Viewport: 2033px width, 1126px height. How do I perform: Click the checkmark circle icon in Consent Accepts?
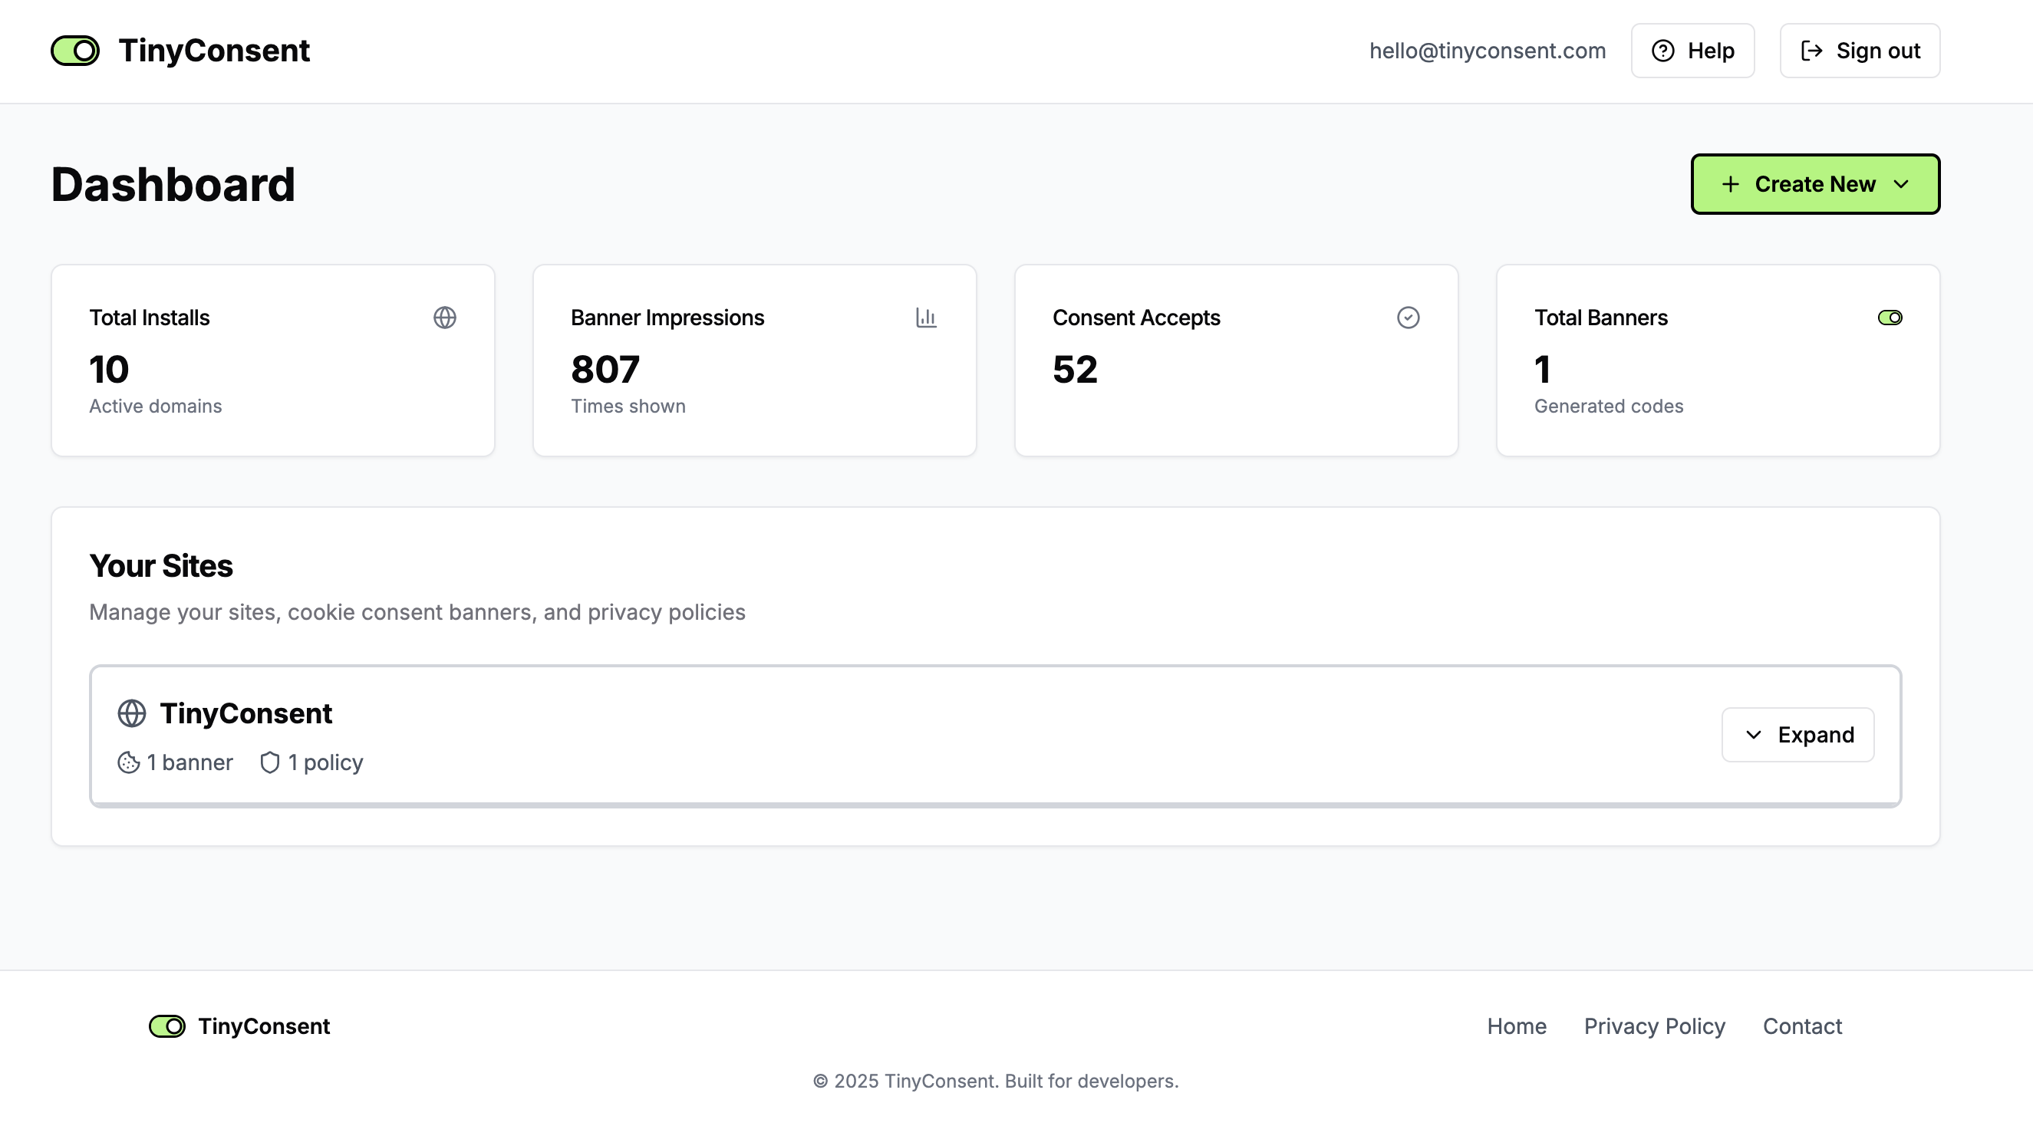1408,318
